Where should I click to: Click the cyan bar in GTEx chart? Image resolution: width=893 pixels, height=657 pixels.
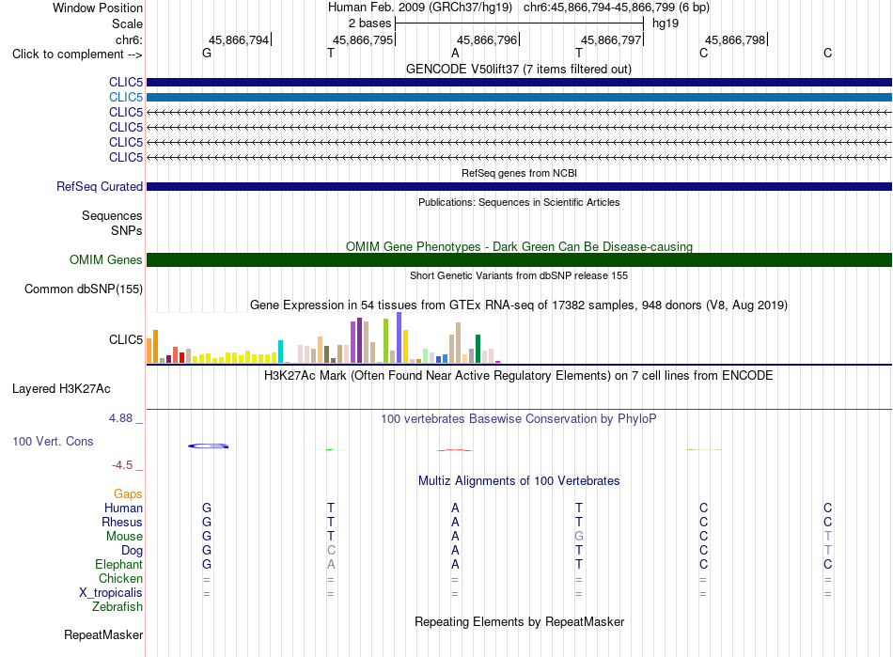tap(280, 352)
